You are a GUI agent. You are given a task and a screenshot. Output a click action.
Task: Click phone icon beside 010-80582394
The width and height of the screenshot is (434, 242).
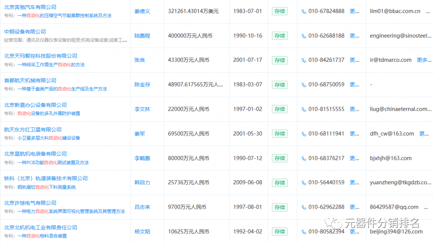click(304, 232)
